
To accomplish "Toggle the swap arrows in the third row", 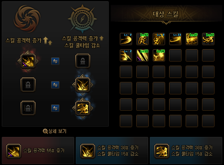I will 55,108.
